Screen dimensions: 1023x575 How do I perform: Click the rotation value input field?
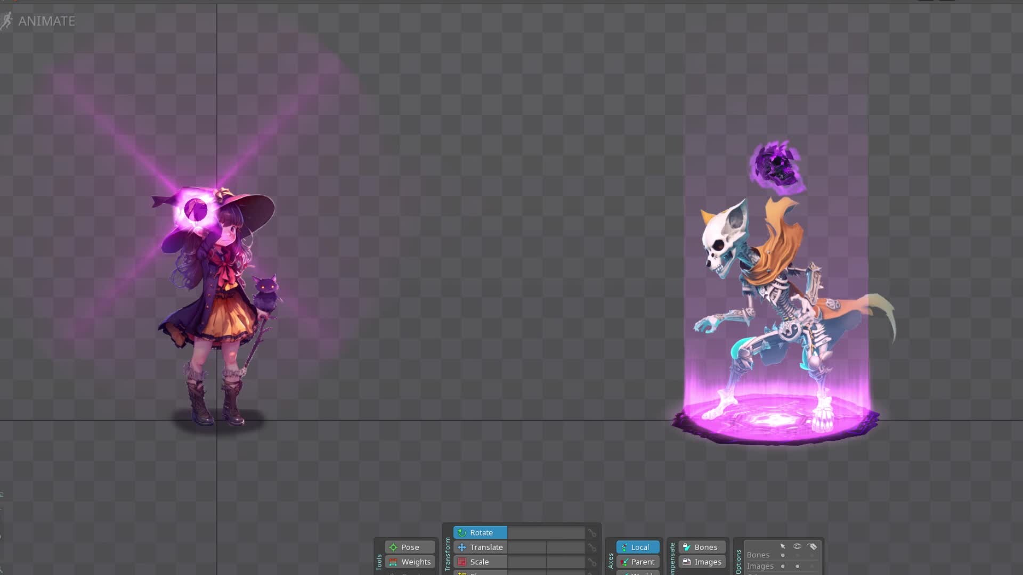click(x=546, y=533)
